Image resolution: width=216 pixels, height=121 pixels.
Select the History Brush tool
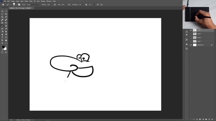pyautogui.click(x=2, y=29)
